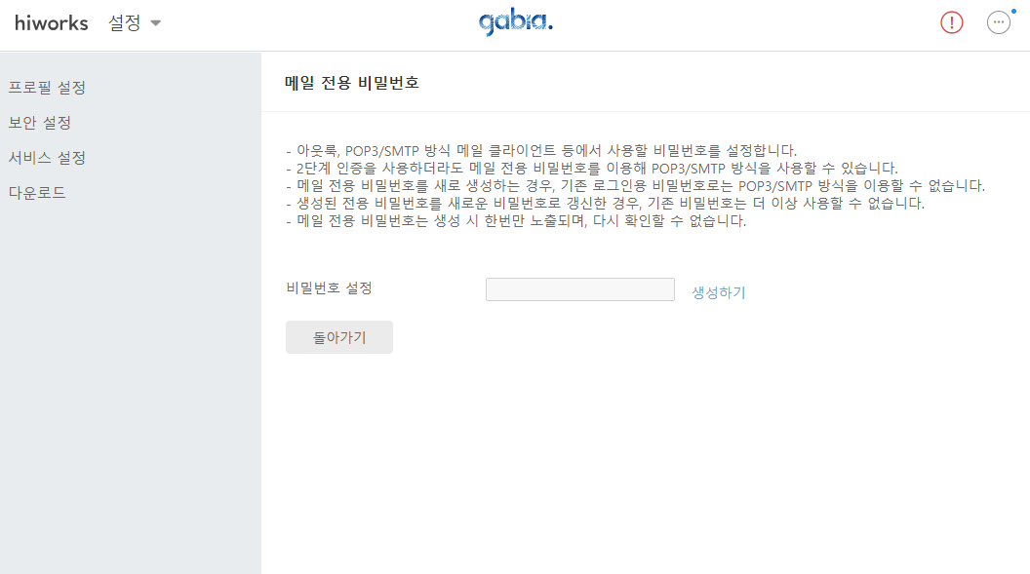This screenshot has height=574, width=1030.
Task: Open the 설정 menu label
Action: pyautogui.click(x=124, y=23)
